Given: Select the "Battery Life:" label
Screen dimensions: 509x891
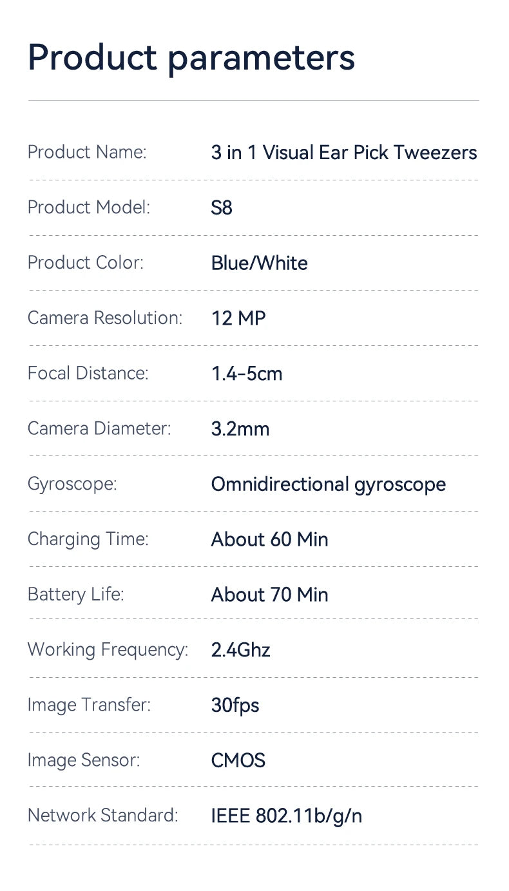Looking at the screenshot, I should click(75, 594).
